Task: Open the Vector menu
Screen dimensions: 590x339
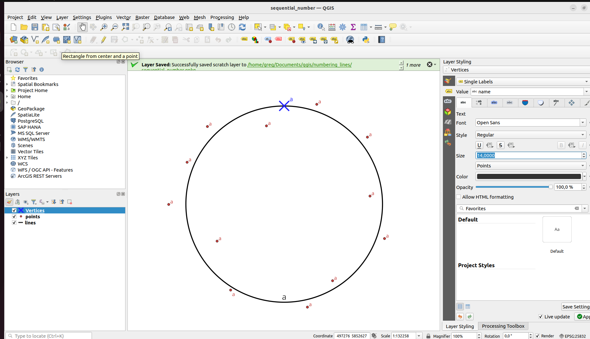Action: point(124,17)
